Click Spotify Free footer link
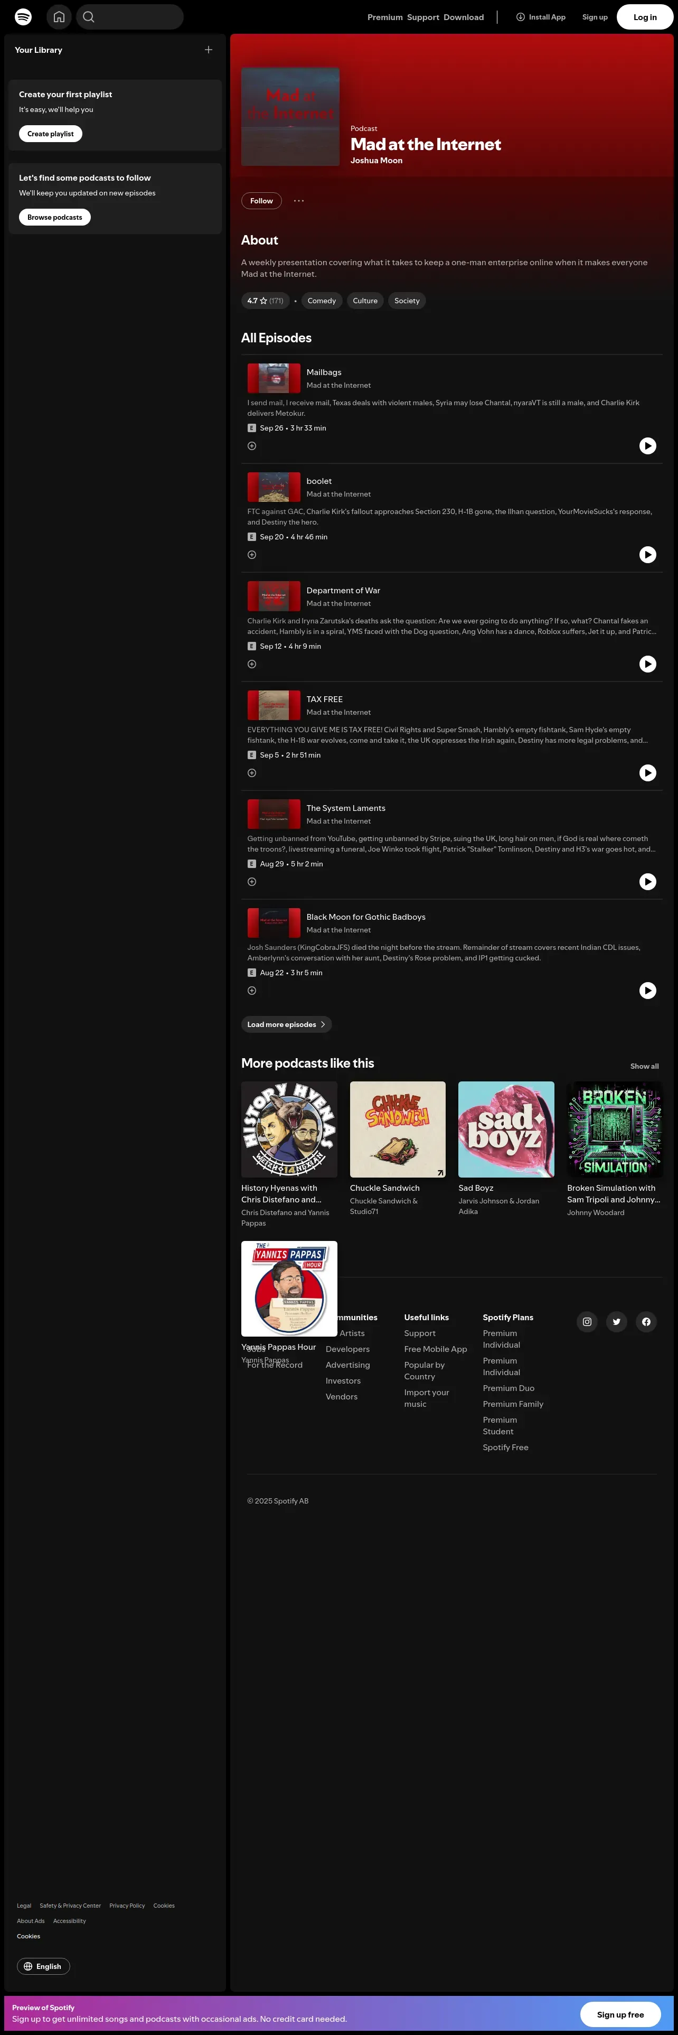This screenshot has height=2035, width=678. tap(505, 1447)
